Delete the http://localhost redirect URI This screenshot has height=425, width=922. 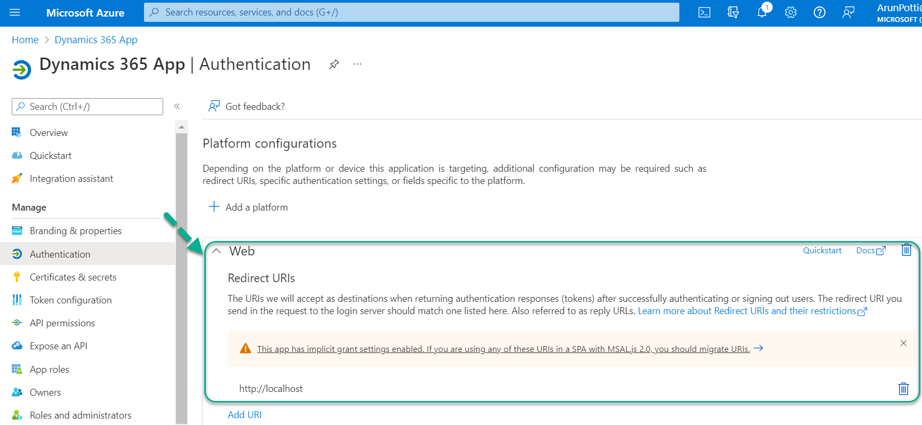903,388
